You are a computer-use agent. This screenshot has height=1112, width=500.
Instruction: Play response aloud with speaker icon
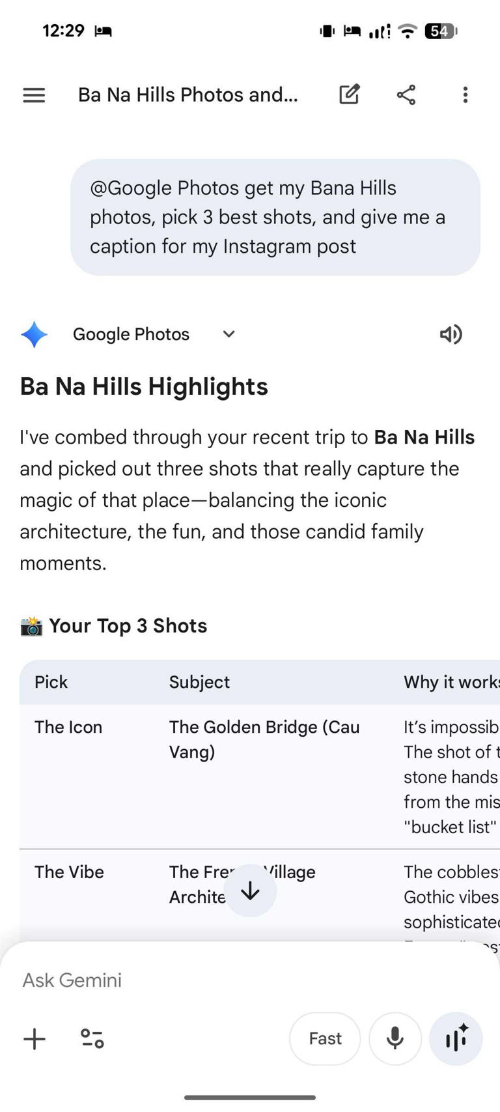(x=451, y=334)
